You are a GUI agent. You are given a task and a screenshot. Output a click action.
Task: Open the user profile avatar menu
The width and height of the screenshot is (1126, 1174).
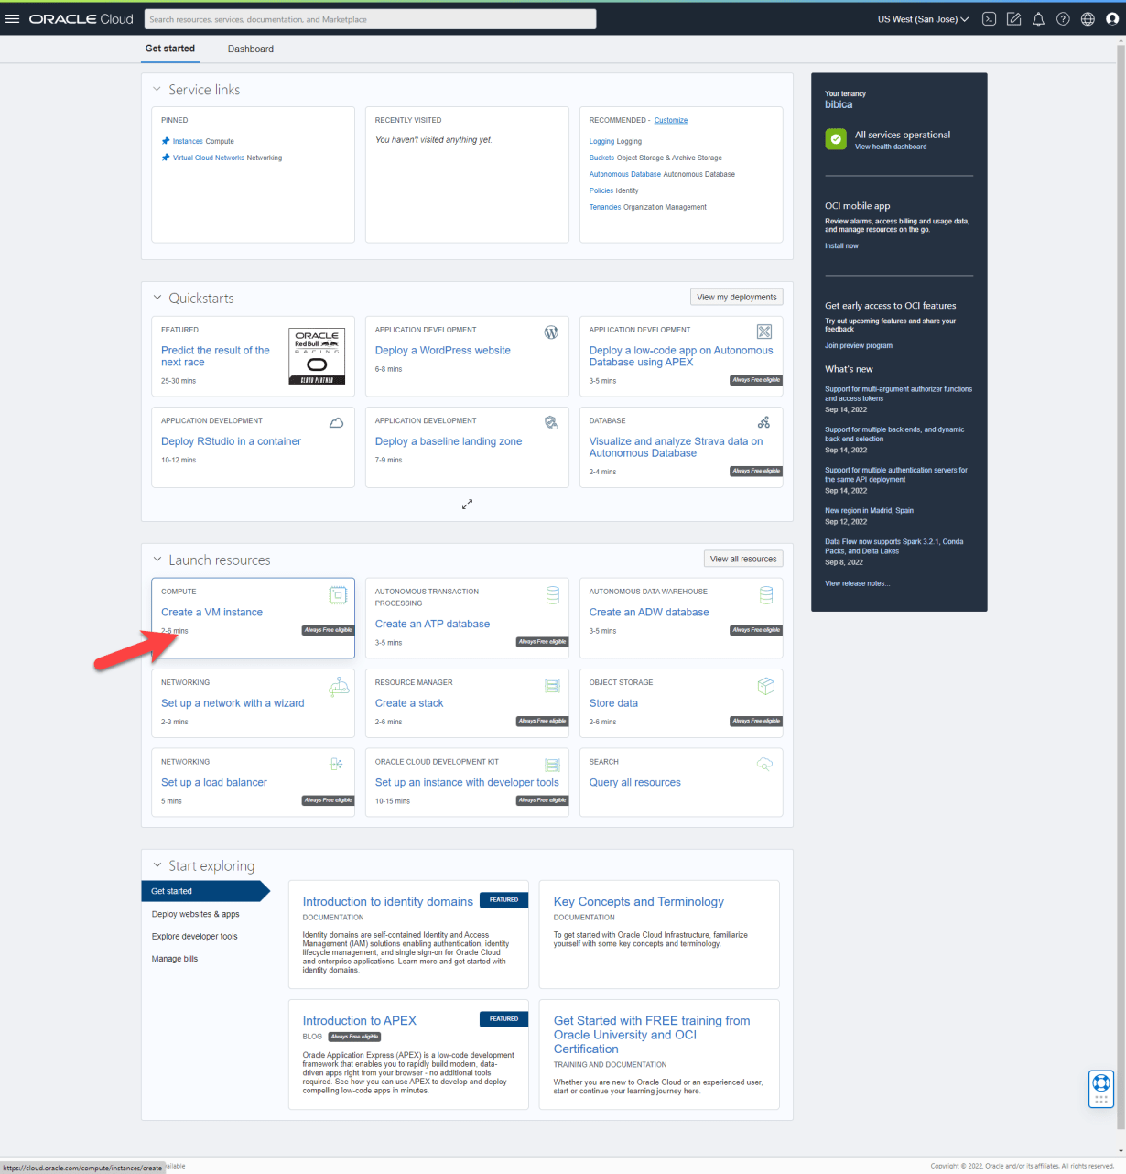pos(1112,19)
